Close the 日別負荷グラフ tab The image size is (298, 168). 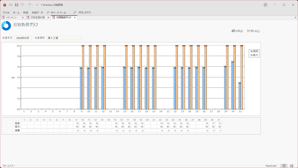pyautogui.click(x=75, y=18)
